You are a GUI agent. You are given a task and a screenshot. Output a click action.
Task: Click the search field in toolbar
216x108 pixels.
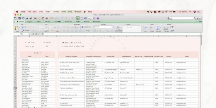[183, 18]
